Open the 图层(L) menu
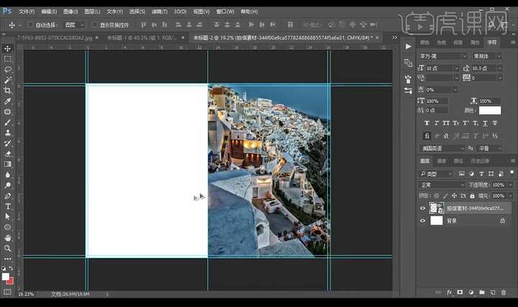 [93, 12]
